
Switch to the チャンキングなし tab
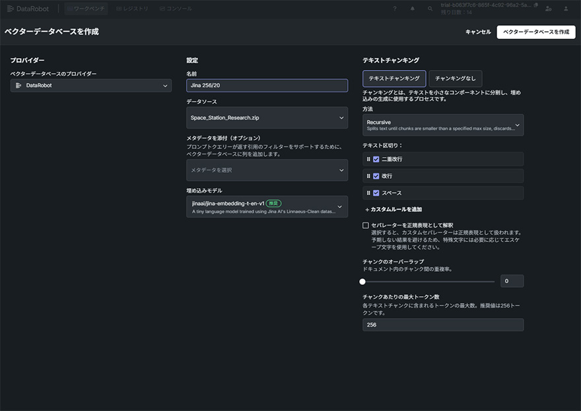[x=455, y=79]
